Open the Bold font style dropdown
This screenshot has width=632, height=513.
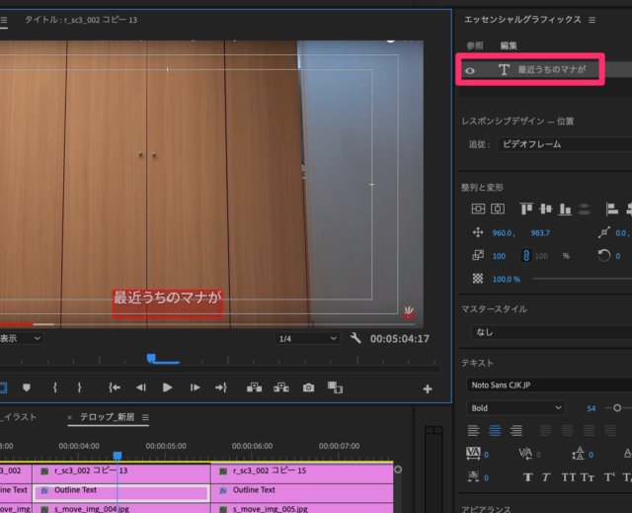pos(514,407)
